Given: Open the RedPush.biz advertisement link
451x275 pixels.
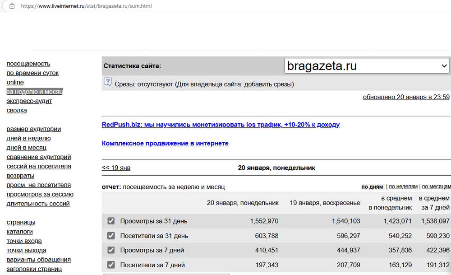Looking at the screenshot, I should point(221,125).
